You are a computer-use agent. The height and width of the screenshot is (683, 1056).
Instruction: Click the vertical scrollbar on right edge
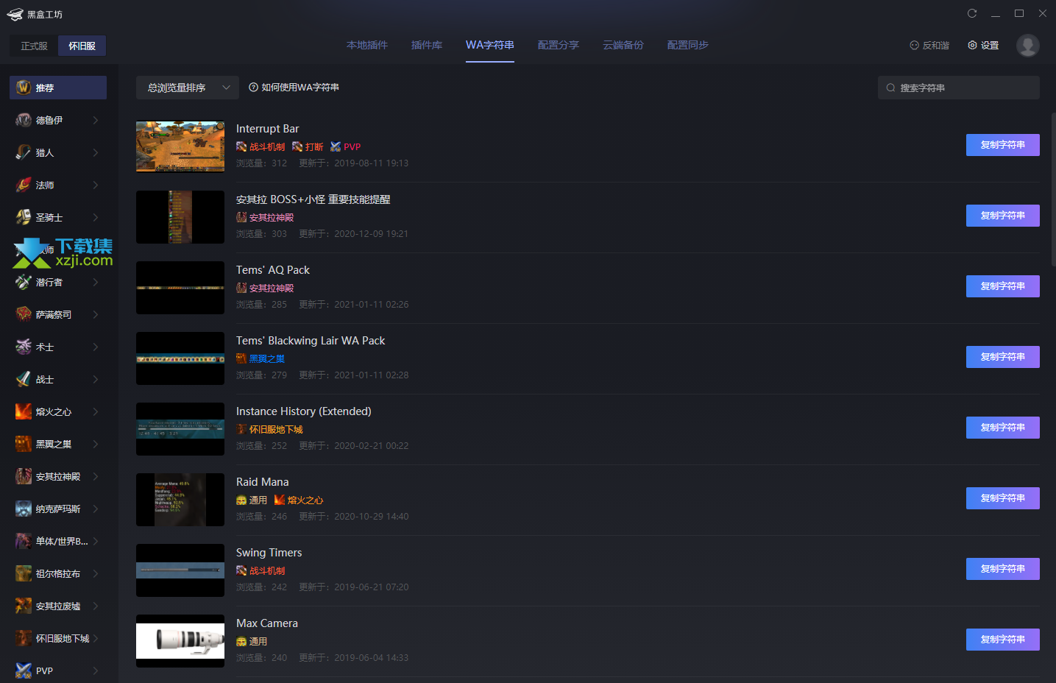click(1053, 189)
